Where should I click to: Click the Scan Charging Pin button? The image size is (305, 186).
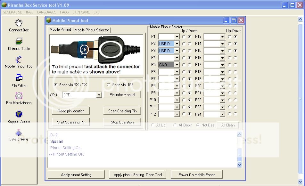[x=122, y=111]
